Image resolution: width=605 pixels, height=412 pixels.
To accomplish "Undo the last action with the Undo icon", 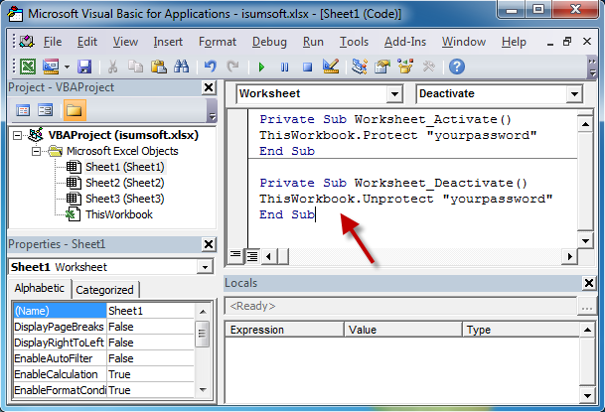I will point(210,68).
